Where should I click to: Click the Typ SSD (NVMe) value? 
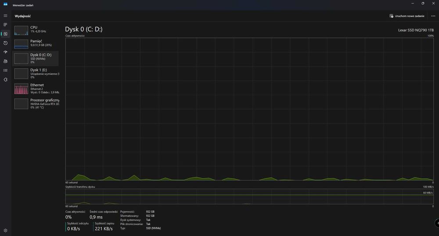point(153,228)
